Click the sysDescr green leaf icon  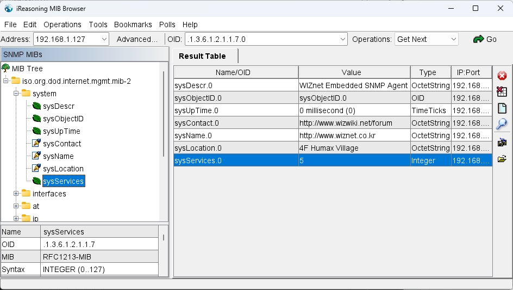[x=36, y=106]
